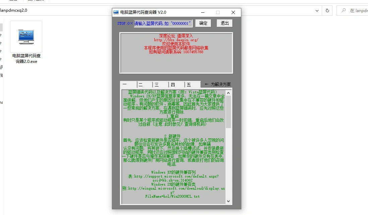This screenshot has height=215, width=368.
Task: Click the solution text scrollbar up arrow
Action: pyautogui.click(x=229, y=93)
